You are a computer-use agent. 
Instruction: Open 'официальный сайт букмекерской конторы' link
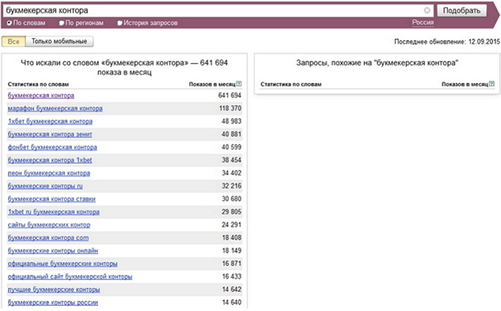[70, 277]
